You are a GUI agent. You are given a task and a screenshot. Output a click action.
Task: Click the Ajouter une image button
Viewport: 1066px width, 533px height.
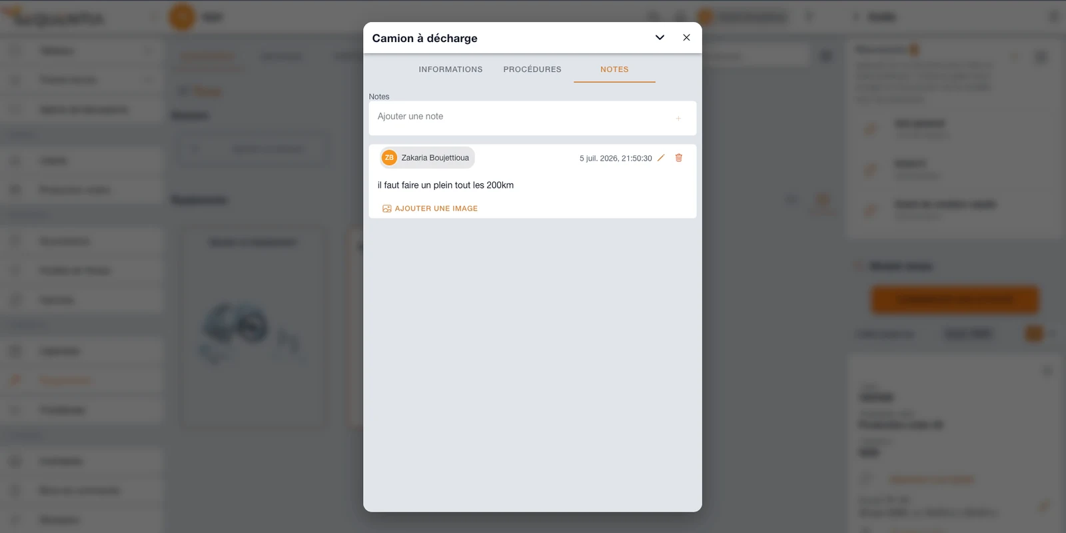click(430, 209)
